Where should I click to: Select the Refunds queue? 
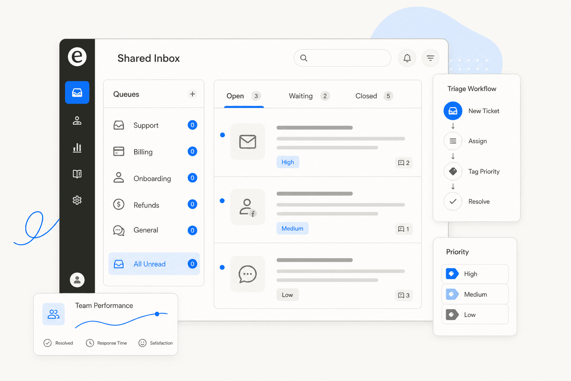point(154,205)
